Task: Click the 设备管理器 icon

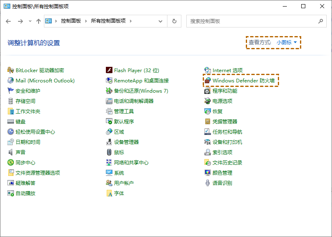Action: [x=109, y=142]
